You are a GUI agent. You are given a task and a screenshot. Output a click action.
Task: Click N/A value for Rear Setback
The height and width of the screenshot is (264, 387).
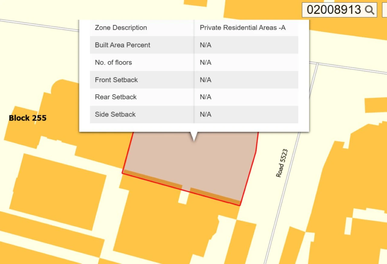205,97
